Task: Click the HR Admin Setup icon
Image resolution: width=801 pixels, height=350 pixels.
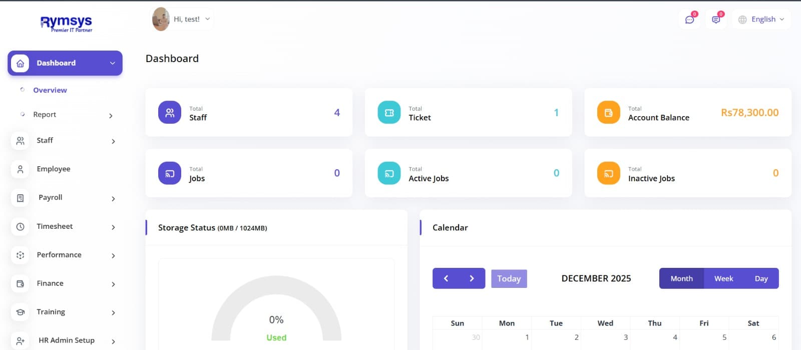Action: 20,340
